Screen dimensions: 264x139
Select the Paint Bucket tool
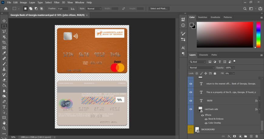click(x=4, y=85)
